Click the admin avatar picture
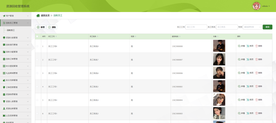This screenshot has height=123, width=276. click(x=257, y=6)
